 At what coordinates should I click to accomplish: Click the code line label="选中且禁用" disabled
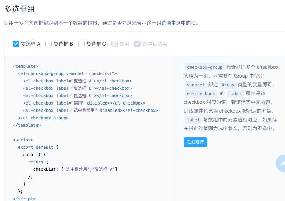[x=91, y=110]
